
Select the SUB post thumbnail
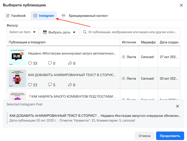tap(17, 57)
